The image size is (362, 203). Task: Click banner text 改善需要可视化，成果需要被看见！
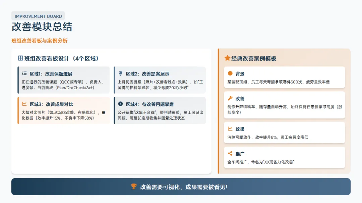(184, 187)
